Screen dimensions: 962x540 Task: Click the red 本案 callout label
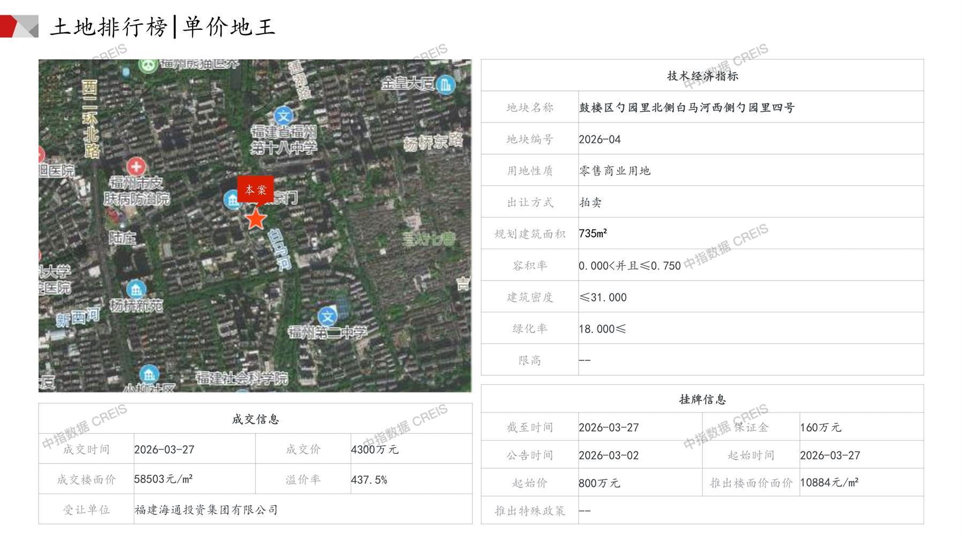[255, 190]
